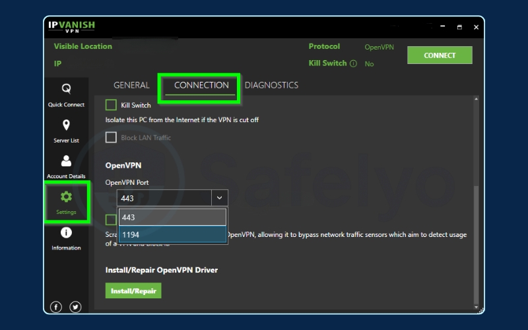Toggle the Block LAN Traffic checkbox

[x=111, y=137]
